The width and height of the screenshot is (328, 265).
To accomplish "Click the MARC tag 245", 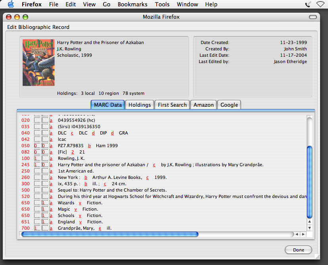I will (x=25, y=165).
